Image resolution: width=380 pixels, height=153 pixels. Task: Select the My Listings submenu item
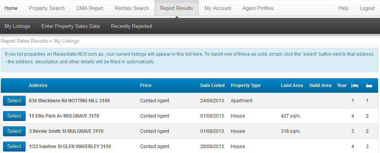(x=17, y=26)
